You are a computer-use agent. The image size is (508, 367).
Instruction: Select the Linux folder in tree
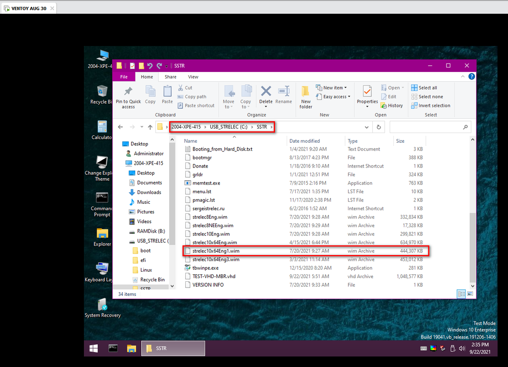[142, 270]
